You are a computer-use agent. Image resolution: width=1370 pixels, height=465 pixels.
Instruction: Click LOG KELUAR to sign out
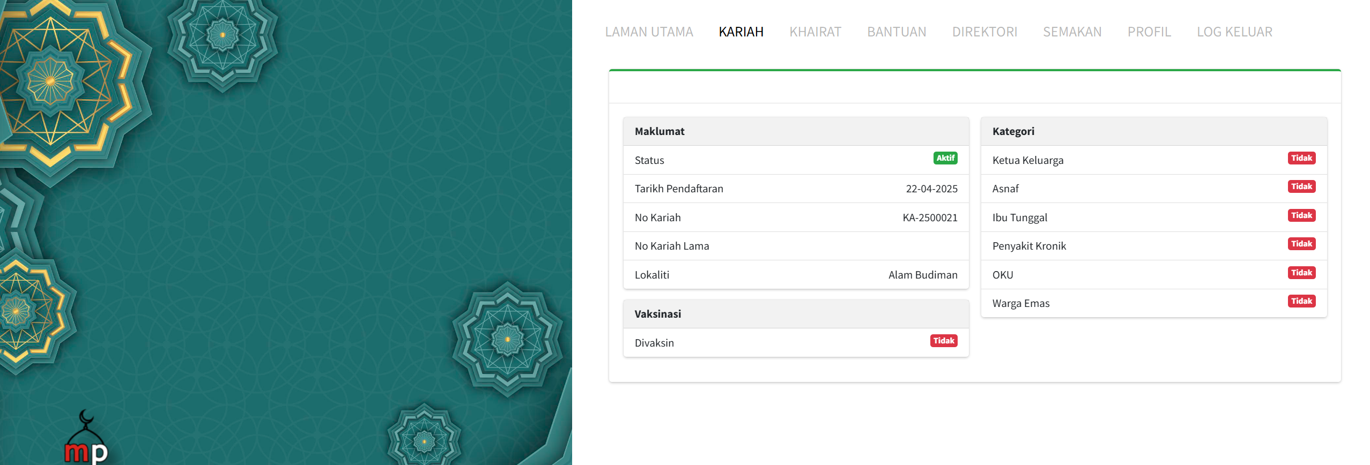click(x=1234, y=32)
